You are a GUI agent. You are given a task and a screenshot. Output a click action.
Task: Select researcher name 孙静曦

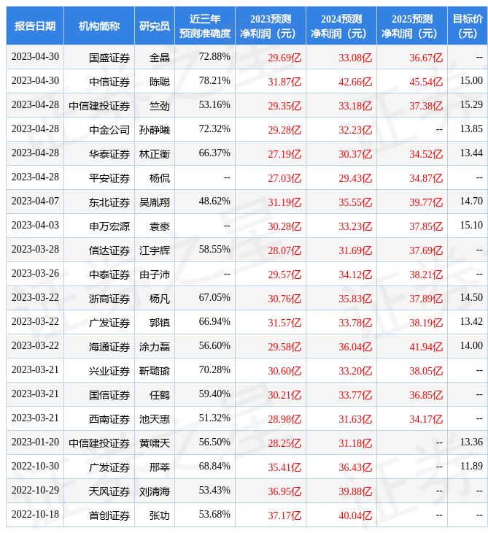point(155,130)
